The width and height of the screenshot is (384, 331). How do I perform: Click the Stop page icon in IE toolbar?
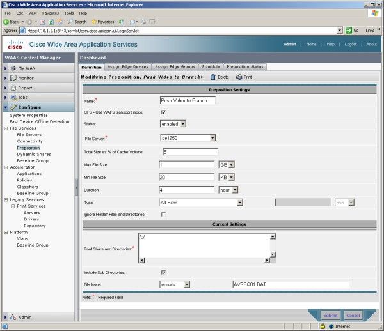click(42, 22)
